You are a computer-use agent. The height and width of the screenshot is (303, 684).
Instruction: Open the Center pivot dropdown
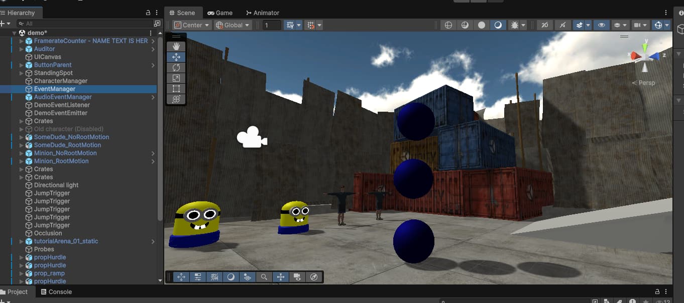[x=192, y=25]
